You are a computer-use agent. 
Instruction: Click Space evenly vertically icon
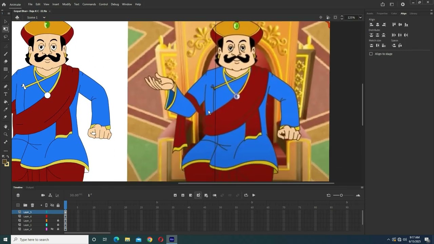click(394, 45)
